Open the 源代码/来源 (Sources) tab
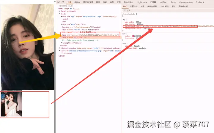Screen dimensions: 214x133 [x=88, y=2]
